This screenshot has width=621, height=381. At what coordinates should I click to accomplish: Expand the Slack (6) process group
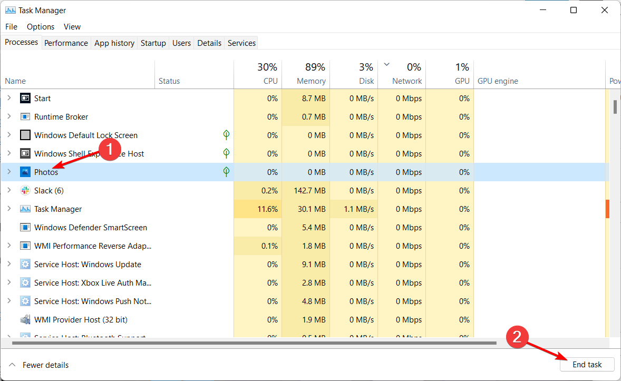click(x=9, y=191)
